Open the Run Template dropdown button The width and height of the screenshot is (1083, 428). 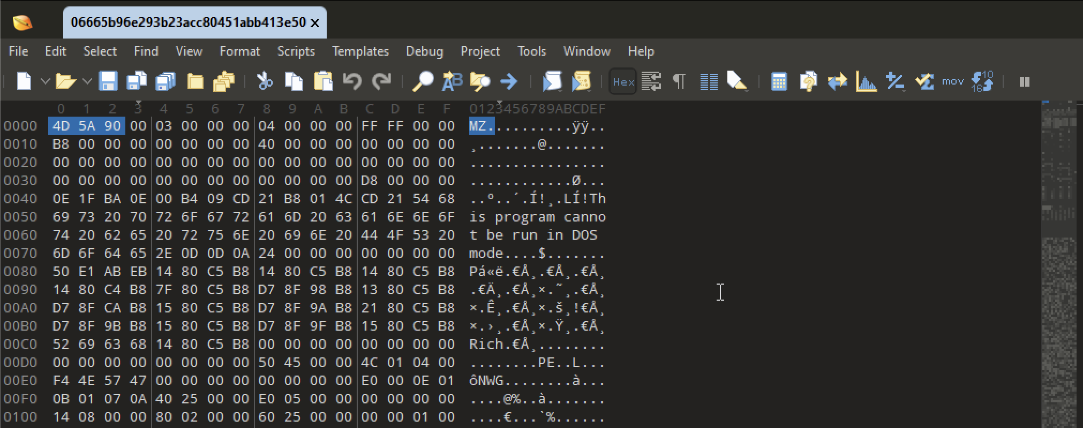point(581,81)
